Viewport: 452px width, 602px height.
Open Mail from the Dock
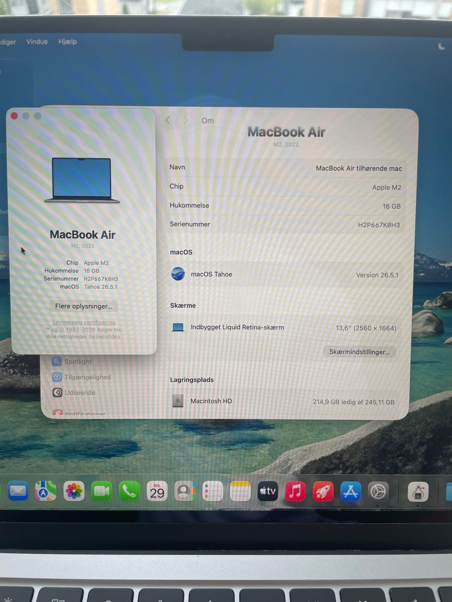coord(18,491)
